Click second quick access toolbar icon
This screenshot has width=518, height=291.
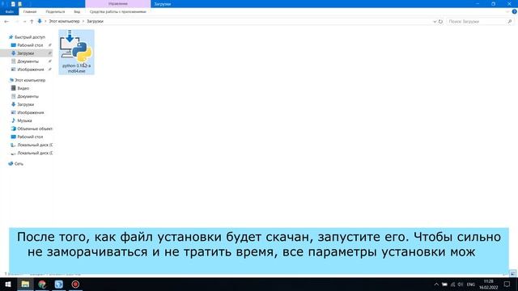coord(19,4)
